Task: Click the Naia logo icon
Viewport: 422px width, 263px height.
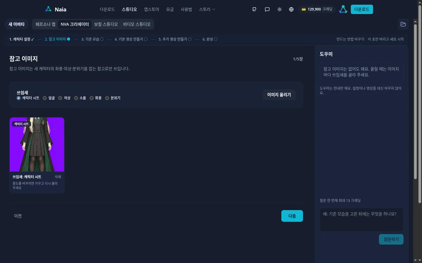Action: click(x=49, y=9)
